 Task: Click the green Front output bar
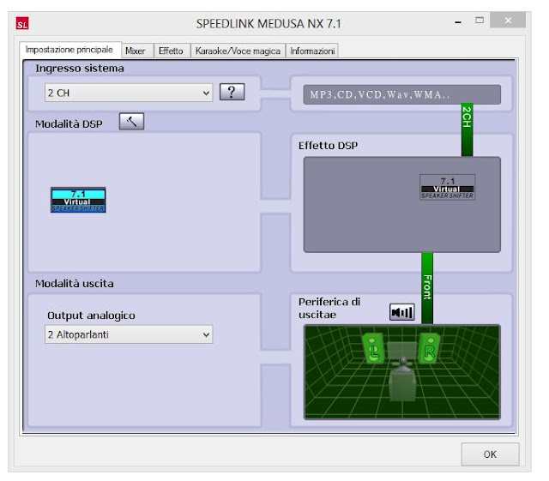point(427,288)
